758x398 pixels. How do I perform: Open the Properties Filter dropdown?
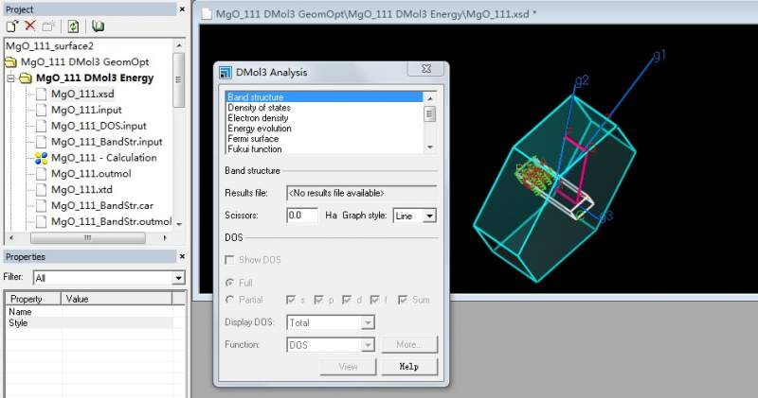click(x=178, y=278)
